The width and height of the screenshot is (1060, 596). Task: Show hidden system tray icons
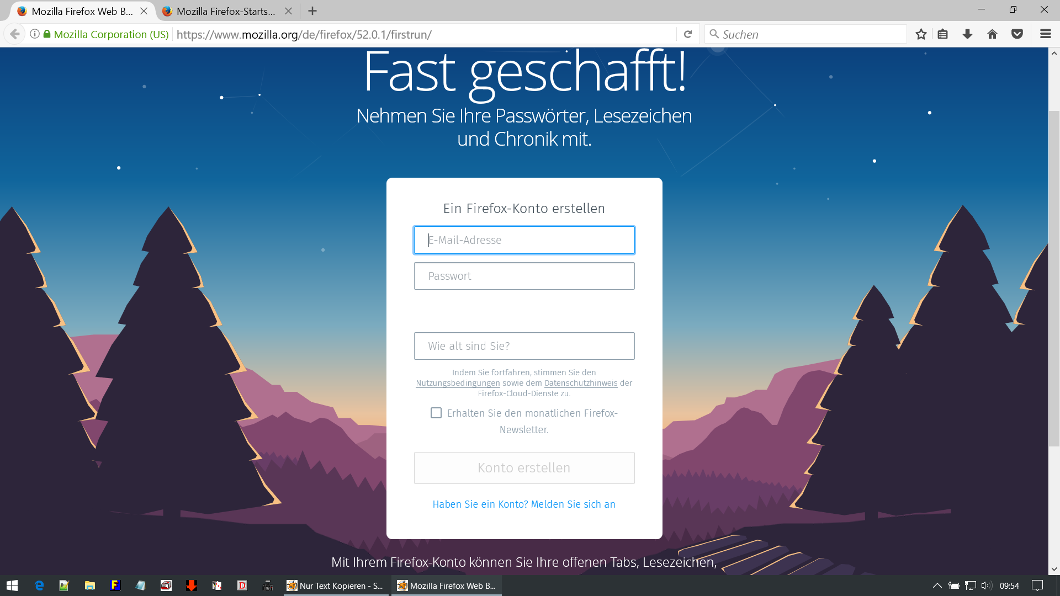point(937,586)
